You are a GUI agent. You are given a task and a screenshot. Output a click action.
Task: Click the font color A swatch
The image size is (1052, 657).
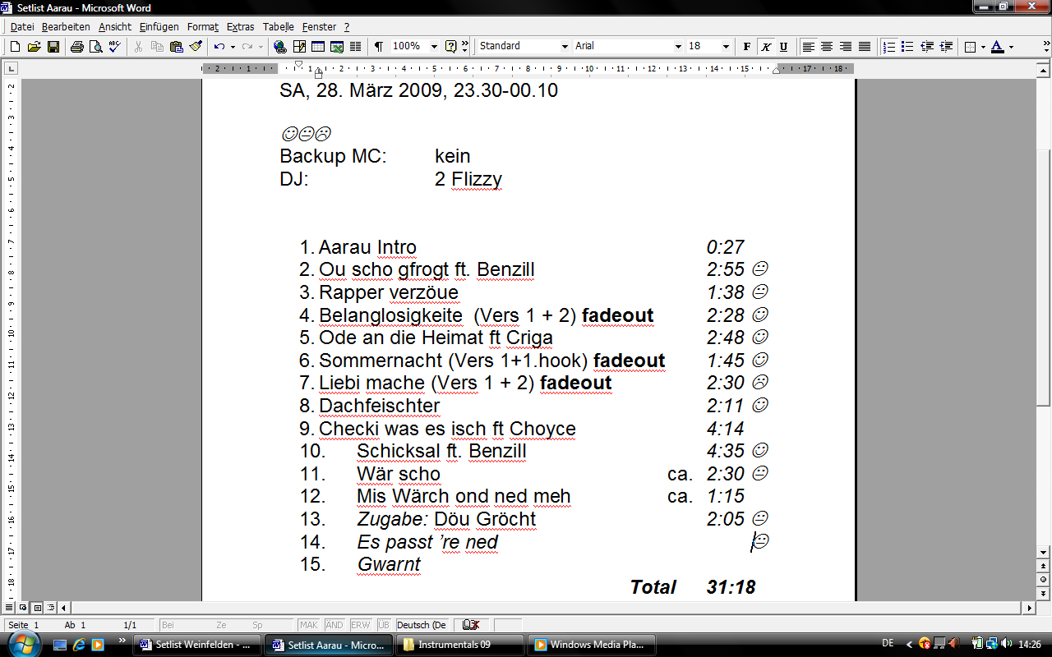997,47
